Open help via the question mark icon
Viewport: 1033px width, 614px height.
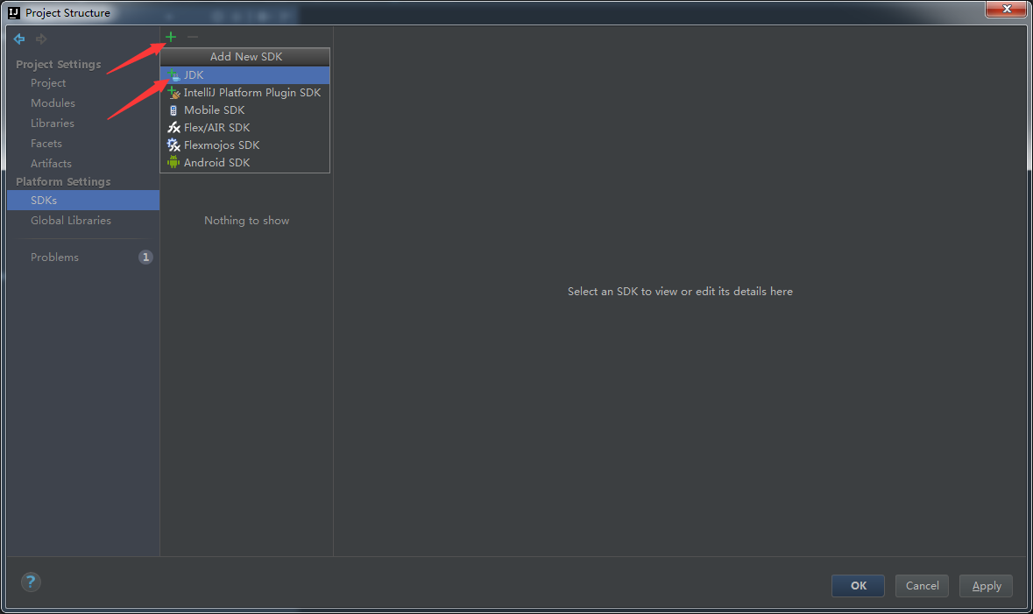click(x=31, y=582)
